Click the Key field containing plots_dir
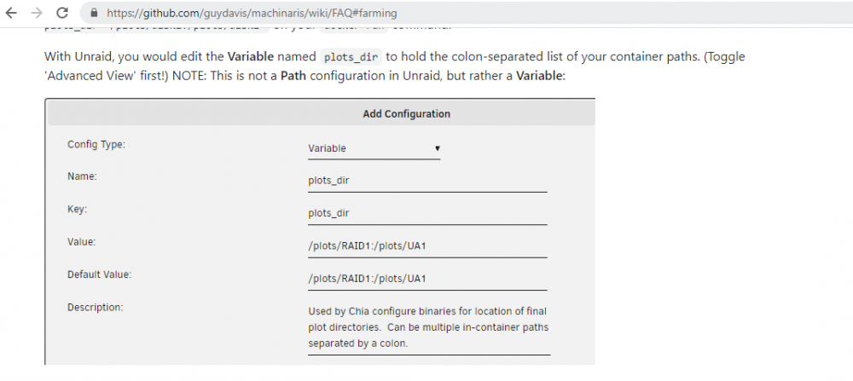 pyautogui.click(x=427, y=214)
